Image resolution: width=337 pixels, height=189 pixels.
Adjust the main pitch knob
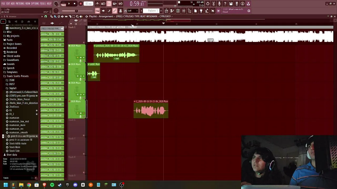pos(56,11)
